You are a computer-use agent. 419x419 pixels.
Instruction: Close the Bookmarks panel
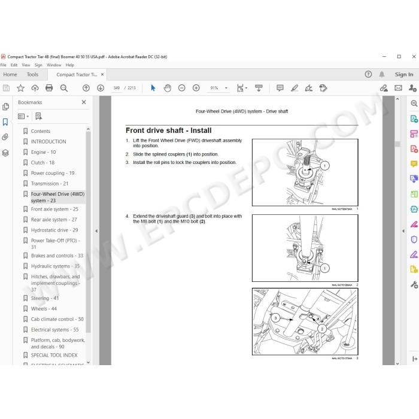tap(84, 102)
